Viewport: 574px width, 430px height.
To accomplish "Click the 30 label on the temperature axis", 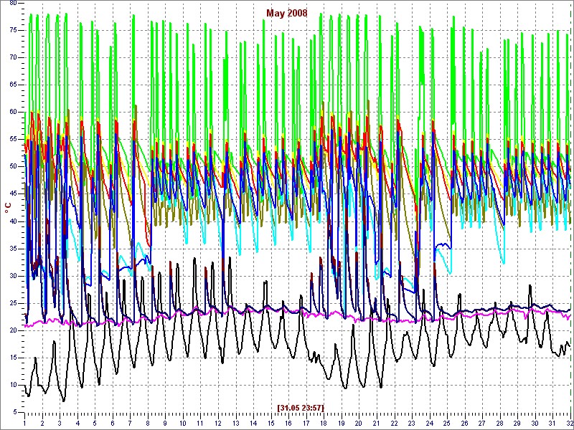I will [14, 277].
